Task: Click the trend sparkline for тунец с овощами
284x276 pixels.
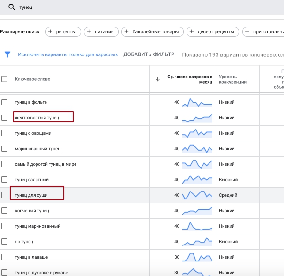Action: [197, 133]
